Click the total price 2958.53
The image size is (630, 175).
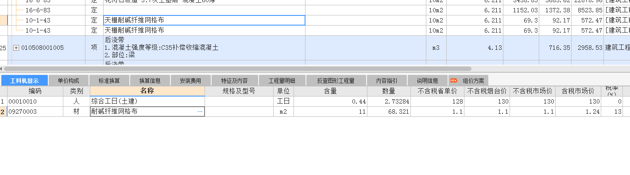587,48
